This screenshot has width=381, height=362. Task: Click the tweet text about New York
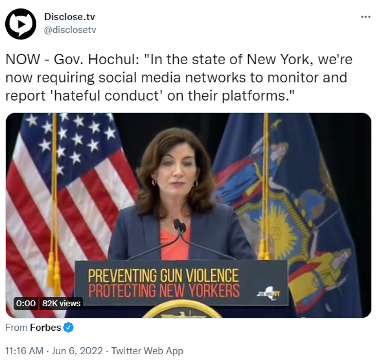179,78
